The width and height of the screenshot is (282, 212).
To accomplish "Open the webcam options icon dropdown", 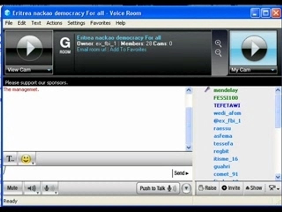I will click(x=273, y=188).
